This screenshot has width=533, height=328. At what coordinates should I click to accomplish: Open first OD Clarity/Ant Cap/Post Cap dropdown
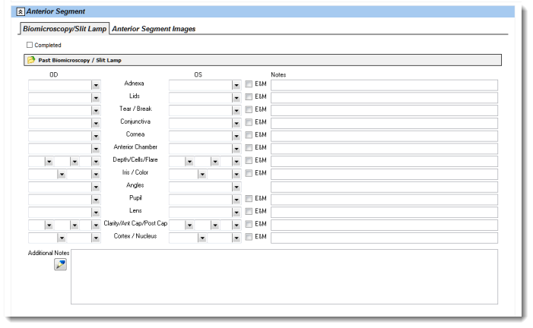pos(49,225)
